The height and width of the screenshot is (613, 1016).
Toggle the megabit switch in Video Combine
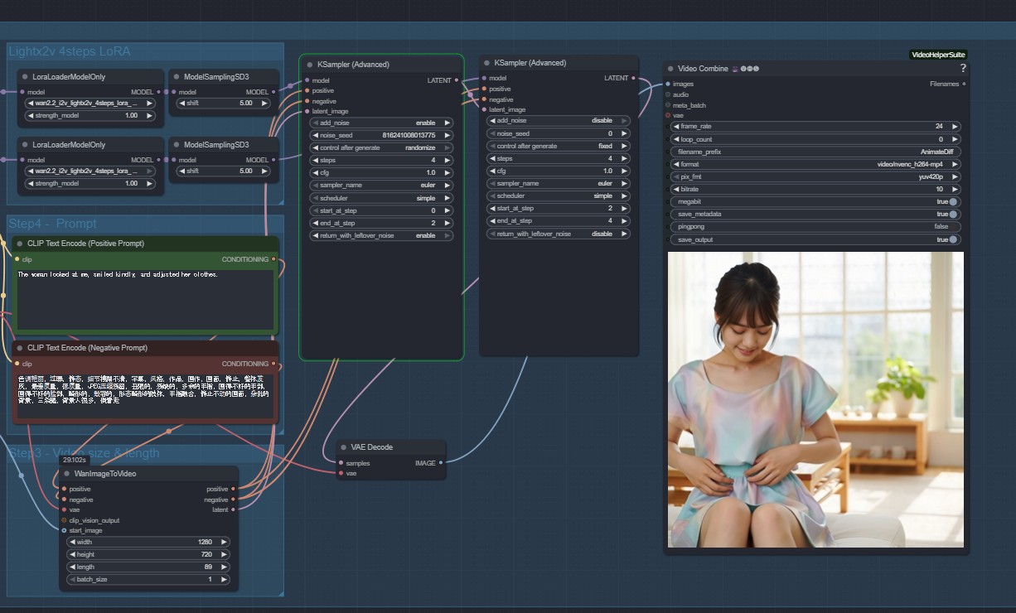point(953,201)
